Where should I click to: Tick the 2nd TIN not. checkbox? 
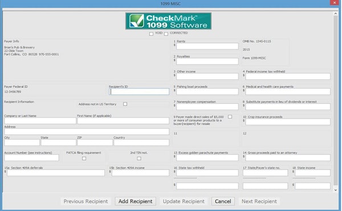(x=139, y=159)
